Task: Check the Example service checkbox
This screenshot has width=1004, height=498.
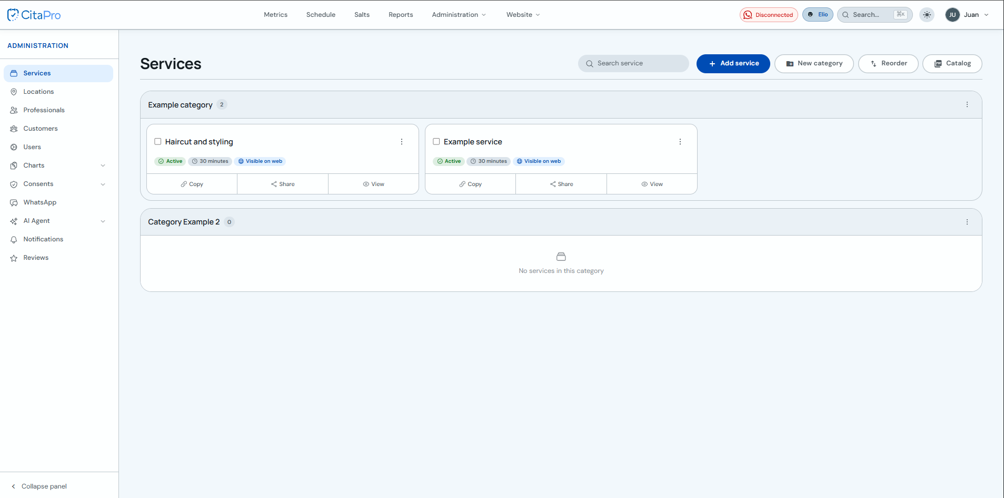Action: 436,141
